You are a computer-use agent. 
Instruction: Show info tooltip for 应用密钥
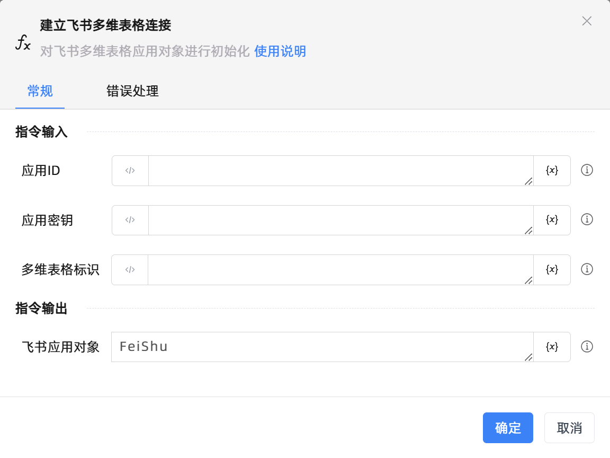click(587, 219)
